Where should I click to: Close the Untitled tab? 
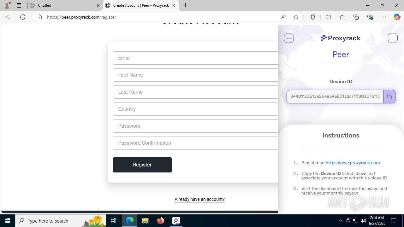pyautogui.click(x=98, y=5)
